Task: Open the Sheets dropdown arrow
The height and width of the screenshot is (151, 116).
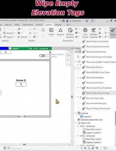Action: tap(51, 37)
